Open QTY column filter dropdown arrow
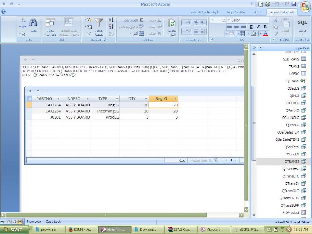312x234 pixels. tap(146, 99)
